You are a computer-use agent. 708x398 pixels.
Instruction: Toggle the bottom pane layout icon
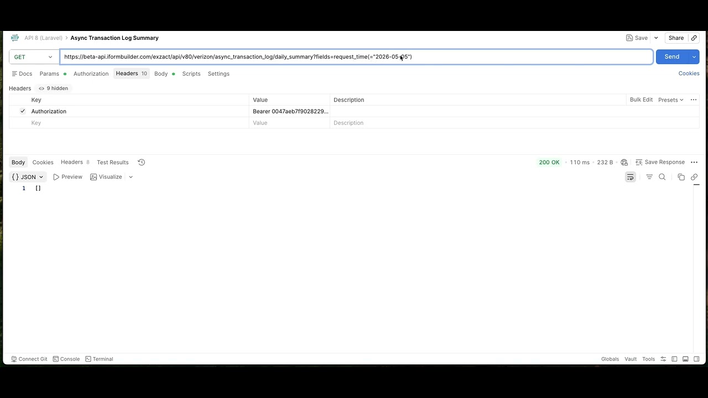(x=685, y=359)
